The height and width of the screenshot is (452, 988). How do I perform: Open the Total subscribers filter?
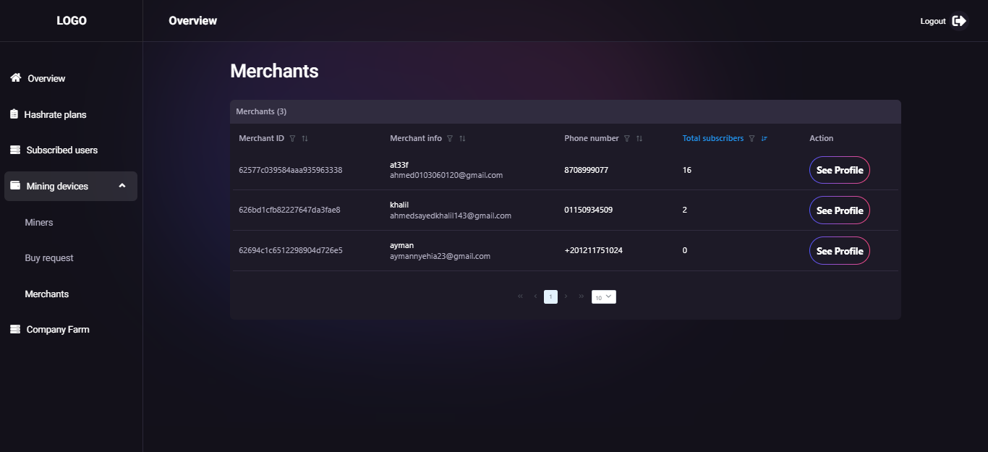pos(752,138)
